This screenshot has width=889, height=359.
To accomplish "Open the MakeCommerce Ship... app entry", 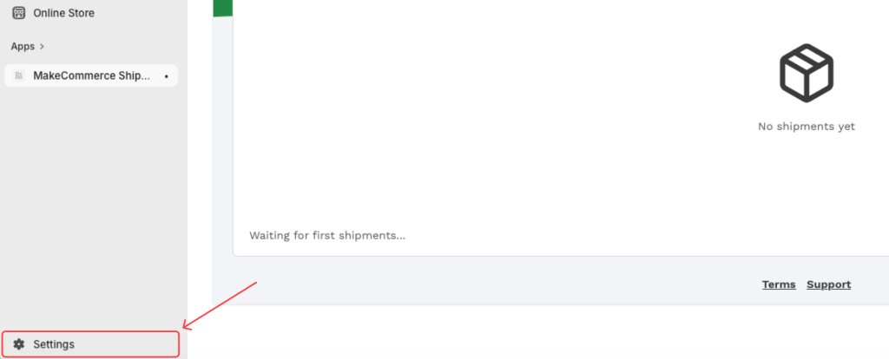I will pos(91,75).
